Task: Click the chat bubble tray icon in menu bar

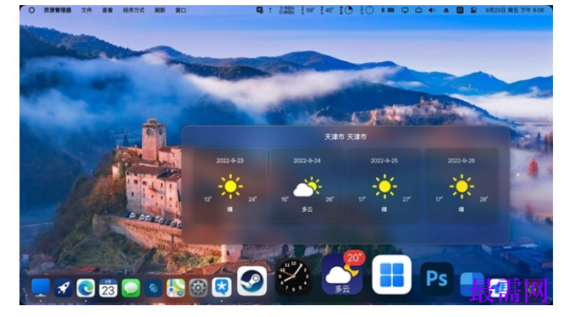Action: 259,10
